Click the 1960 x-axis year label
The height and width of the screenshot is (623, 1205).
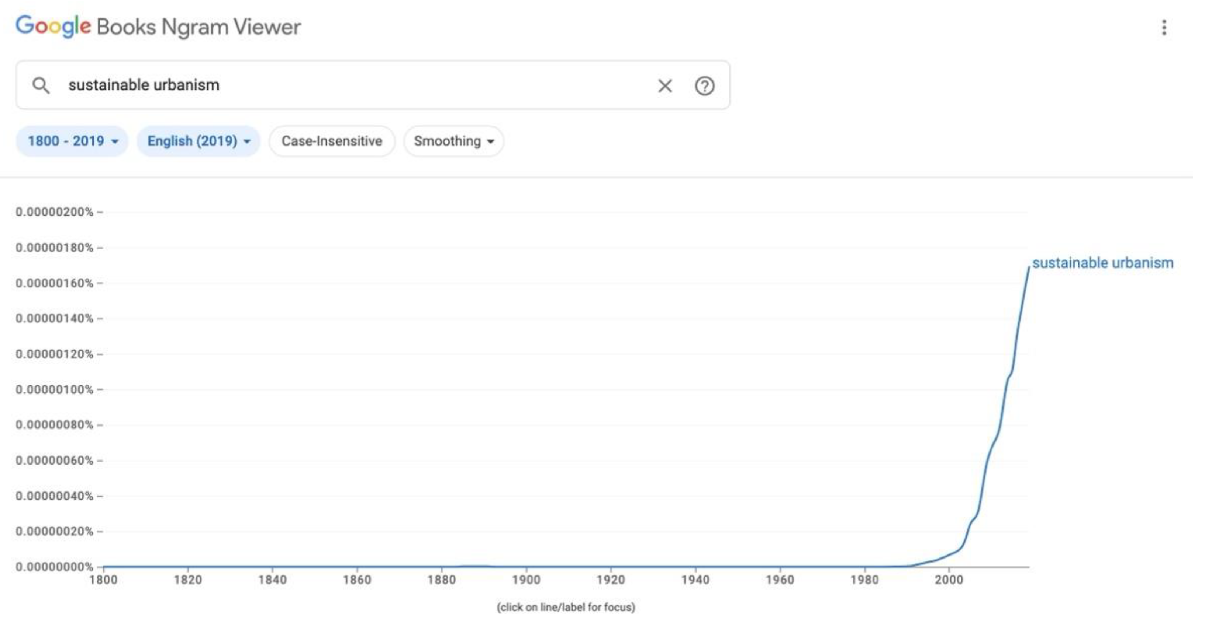[x=780, y=580]
